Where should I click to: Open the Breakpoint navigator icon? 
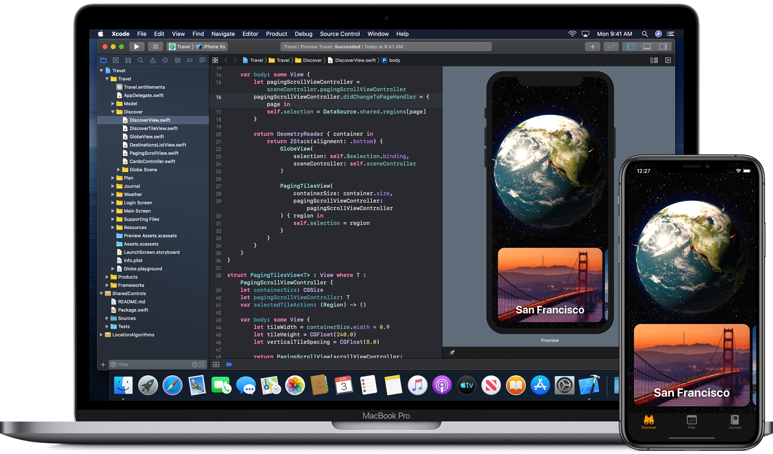pos(190,60)
